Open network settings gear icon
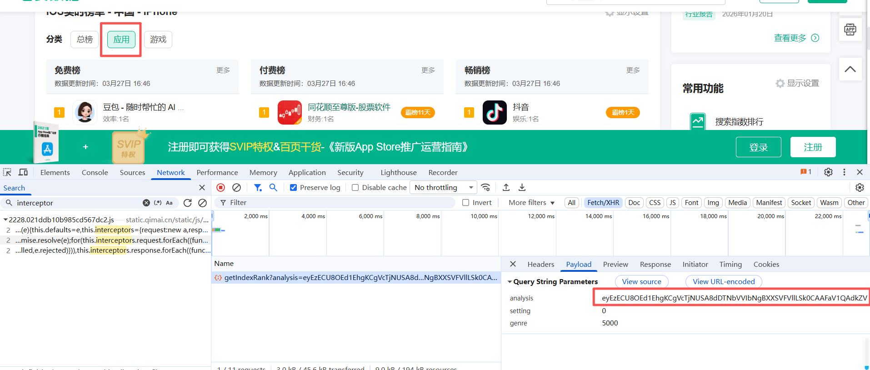The width and height of the screenshot is (870, 370). point(860,187)
